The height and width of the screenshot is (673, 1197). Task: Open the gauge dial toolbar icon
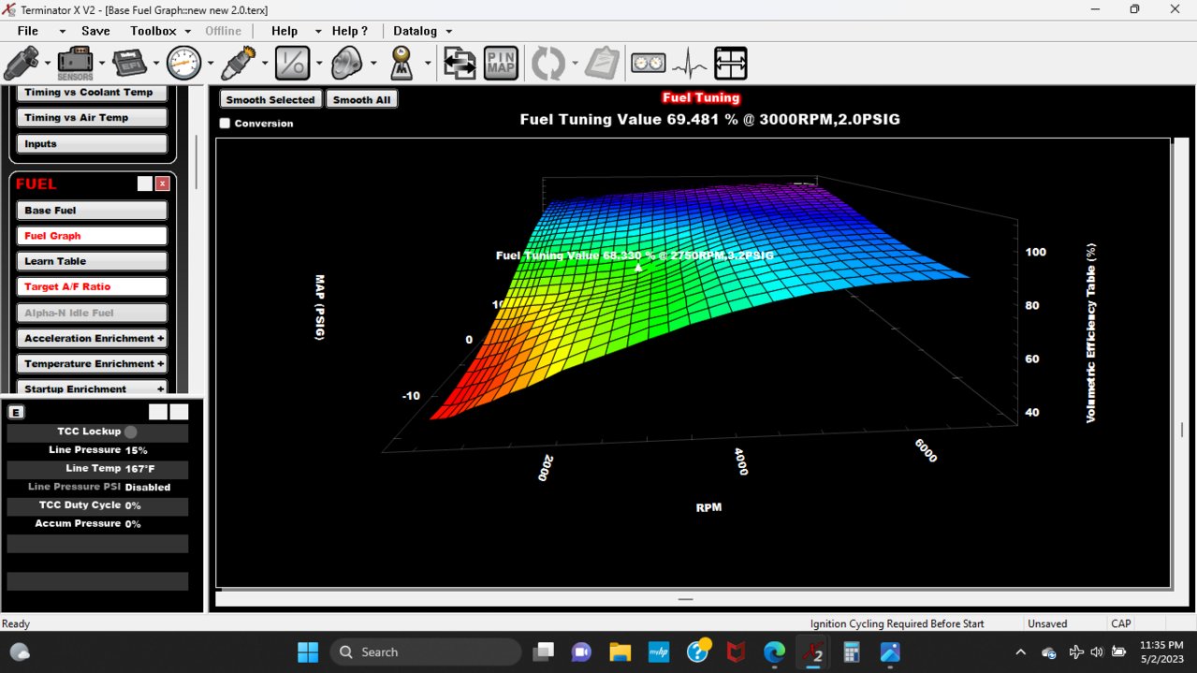tap(183, 64)
